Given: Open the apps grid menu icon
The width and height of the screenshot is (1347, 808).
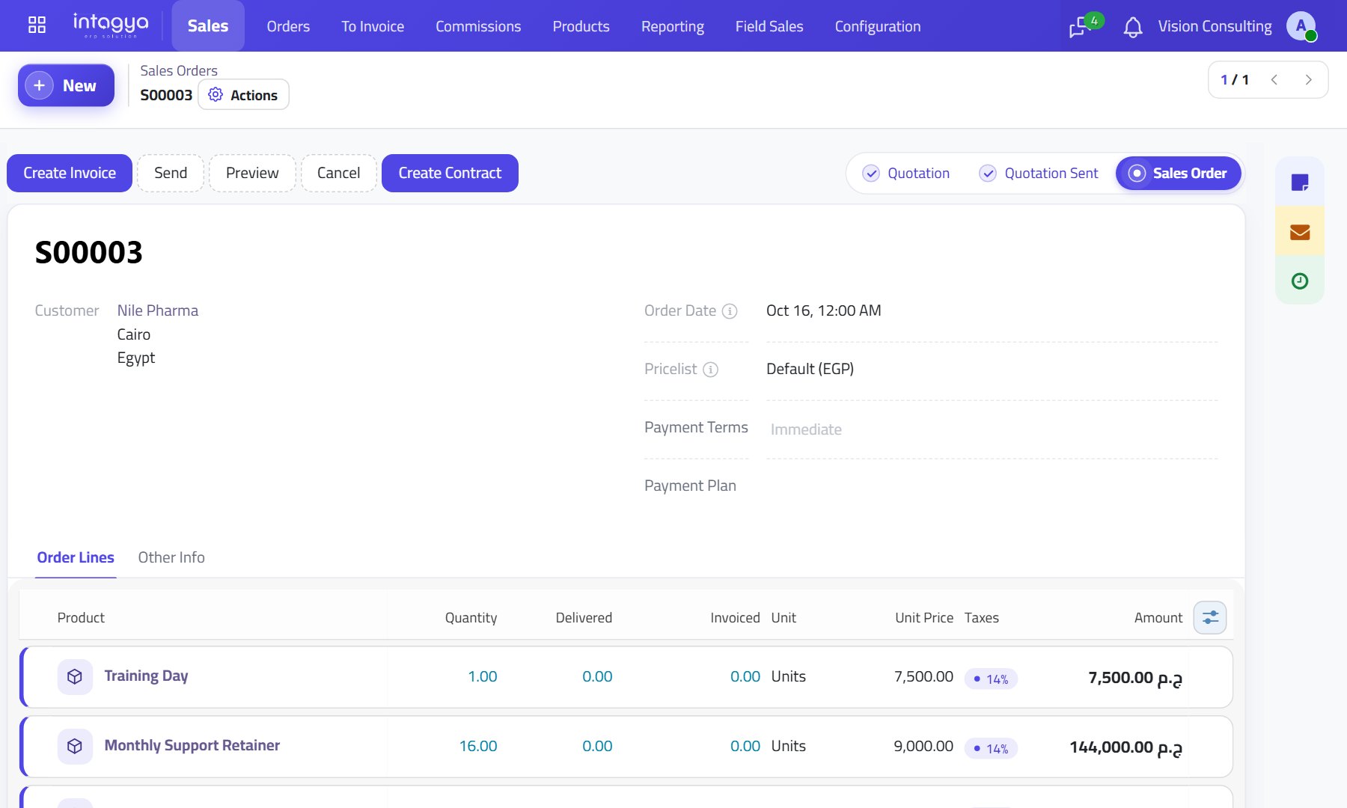Looking at the screenshot, I should click(x=37, y=25).
